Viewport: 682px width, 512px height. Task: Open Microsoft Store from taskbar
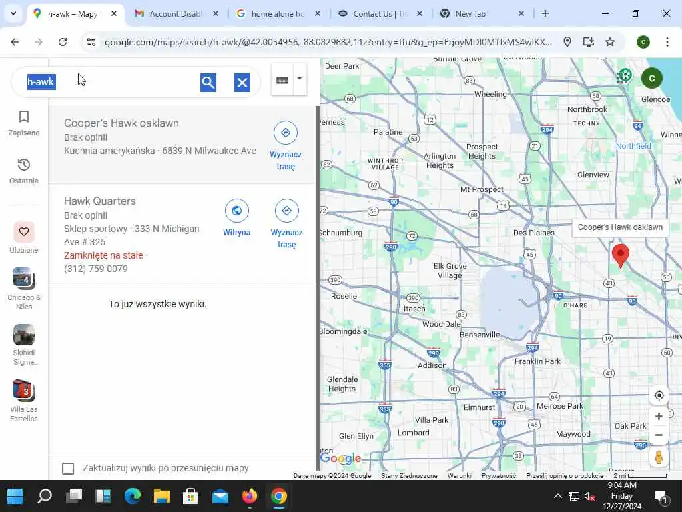click(191, 496)
